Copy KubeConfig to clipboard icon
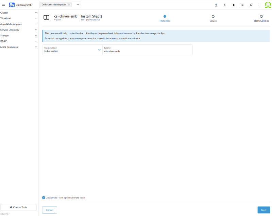The image size is (272, 216). (x=242, y=5)
